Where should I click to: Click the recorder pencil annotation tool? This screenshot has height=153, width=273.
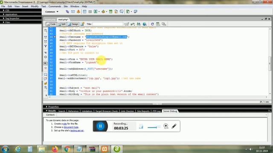[174, 126]
